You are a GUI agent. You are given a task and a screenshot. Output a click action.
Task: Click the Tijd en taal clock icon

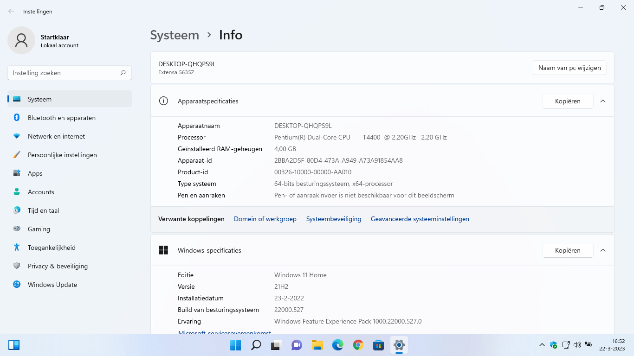(x=17, y=210)
